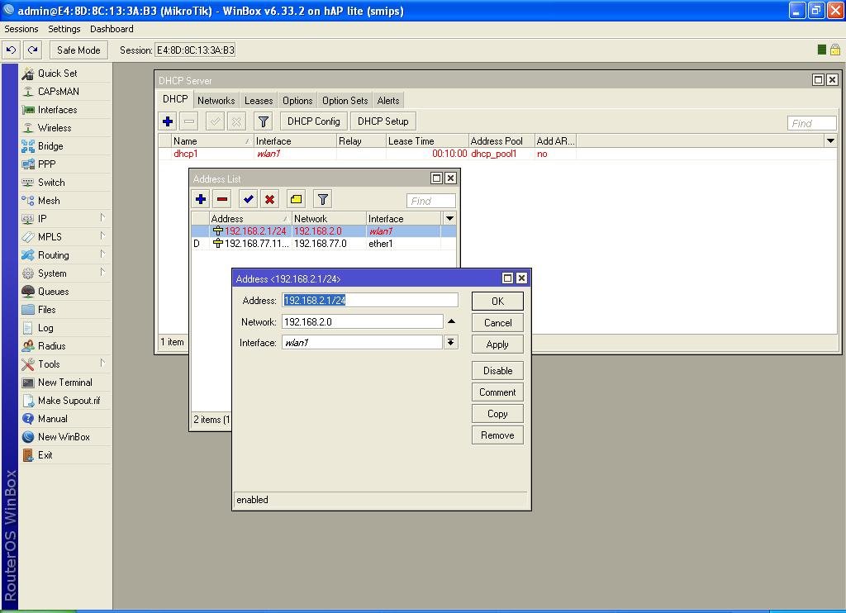
Task: Click the Find box in DHCP Server
Action: pos(811,124)
